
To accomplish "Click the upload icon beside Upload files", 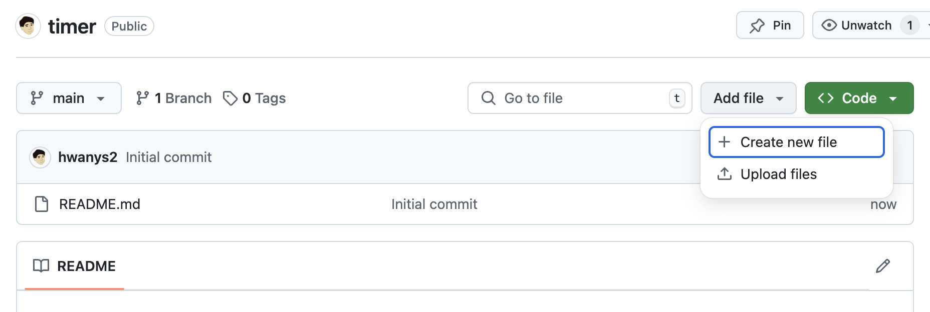I will 725,174.
